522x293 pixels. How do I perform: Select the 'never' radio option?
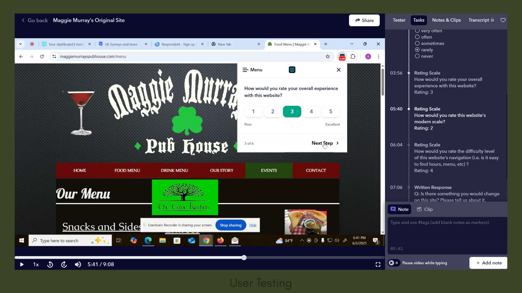pos(417,56)
